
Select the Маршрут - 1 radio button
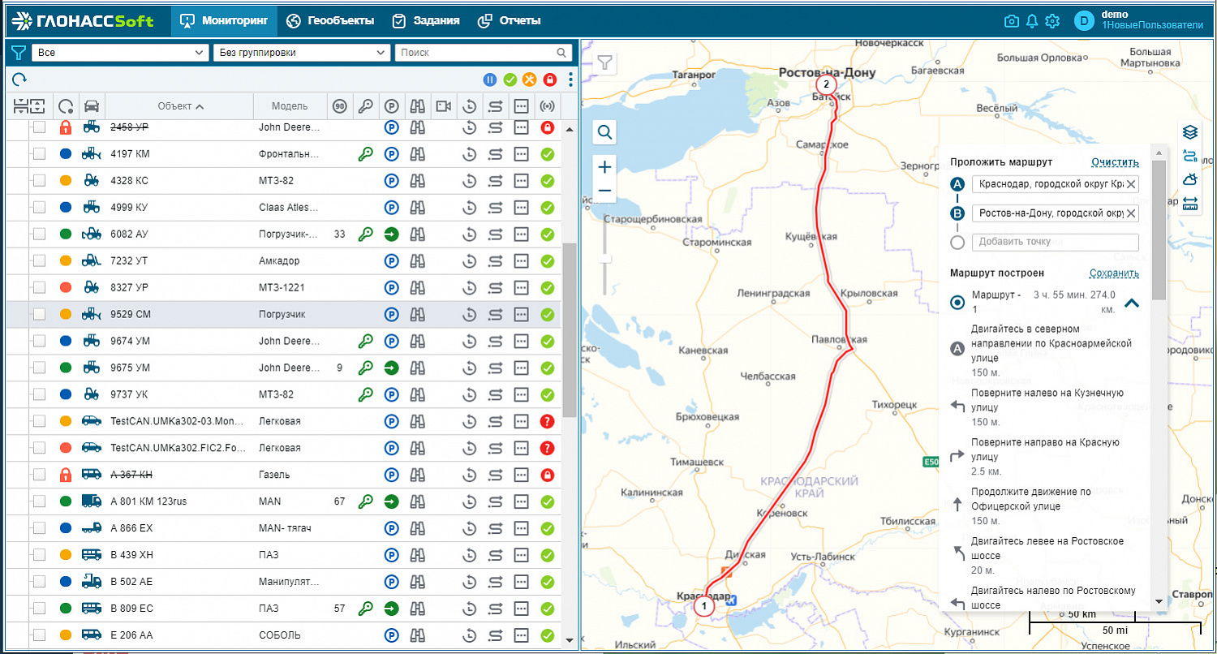(x=957, y=302)
